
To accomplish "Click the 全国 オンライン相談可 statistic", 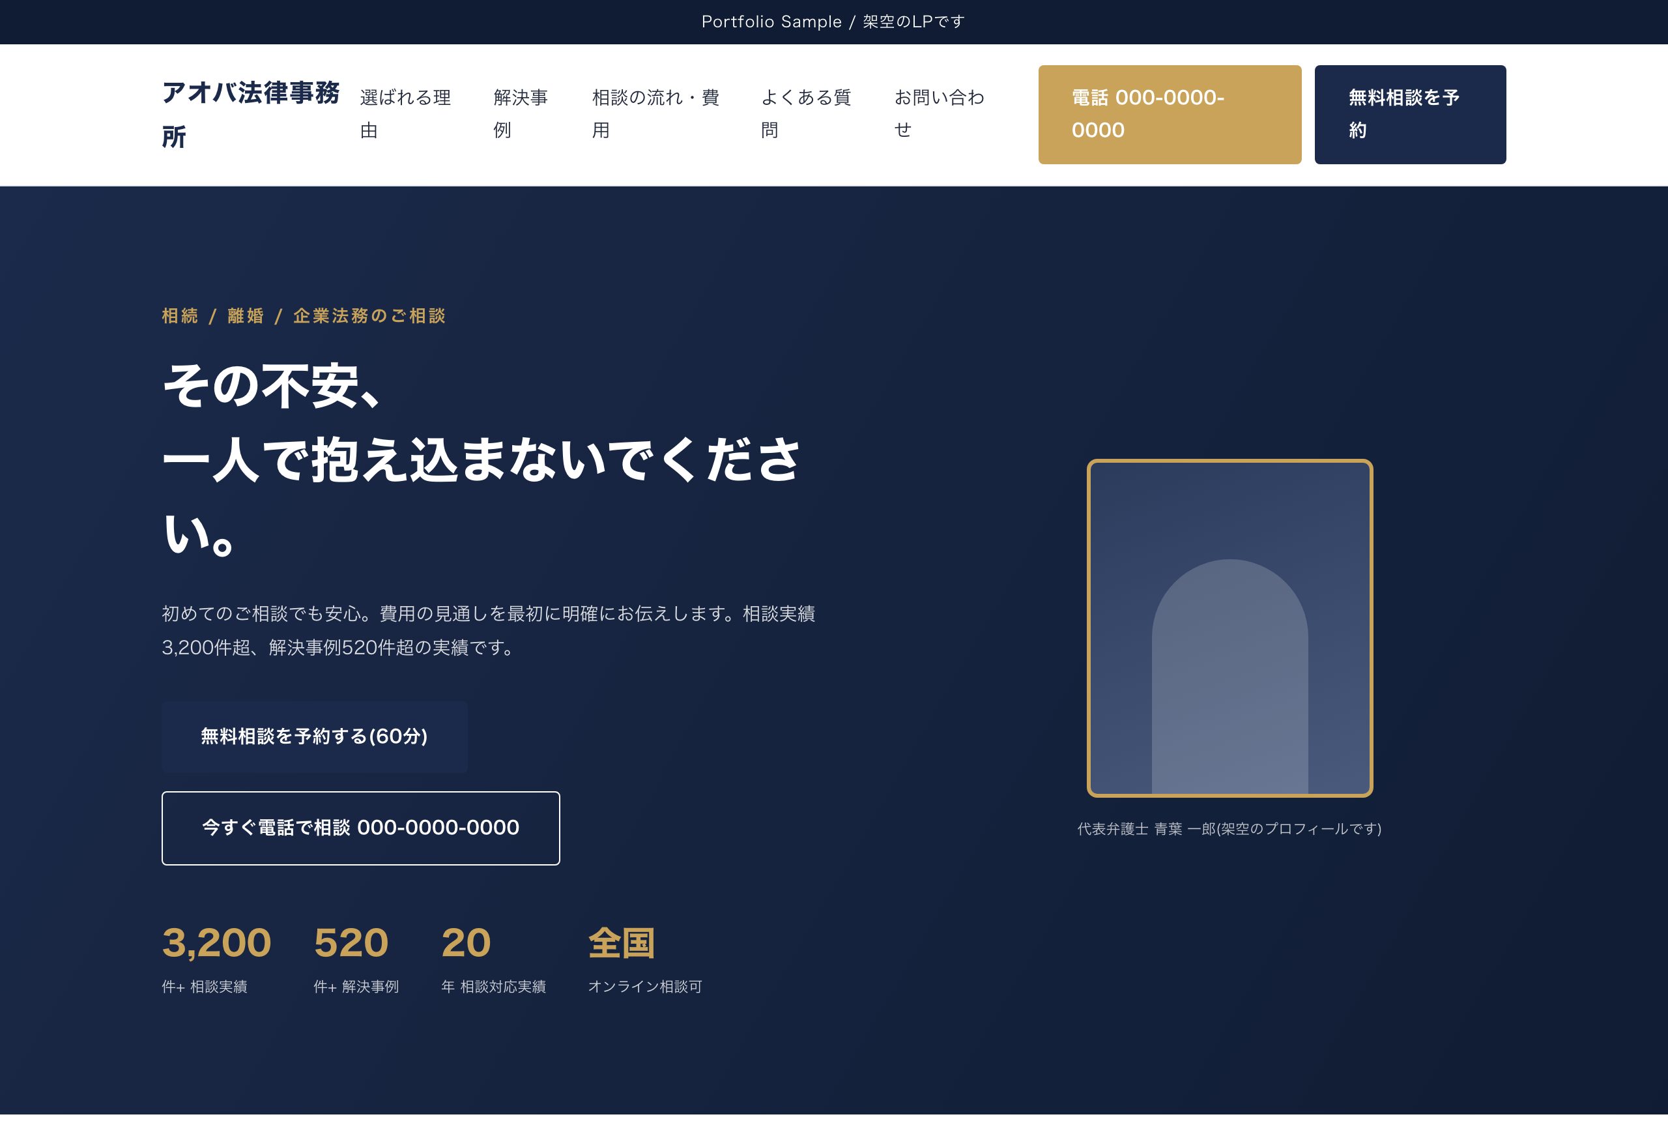I will (x=644, y=959).
